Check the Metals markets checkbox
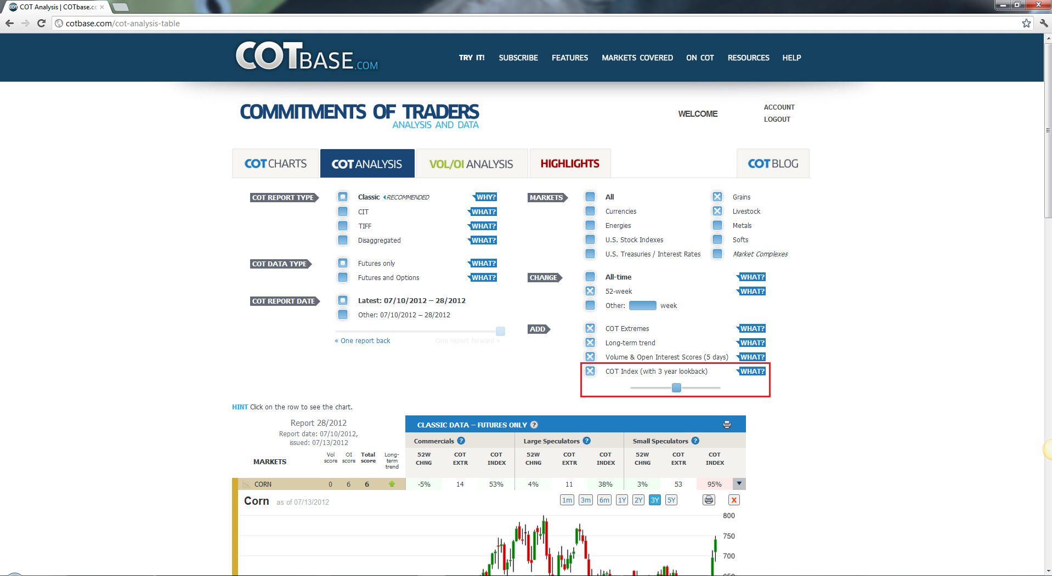 click(x=717, y=225)
